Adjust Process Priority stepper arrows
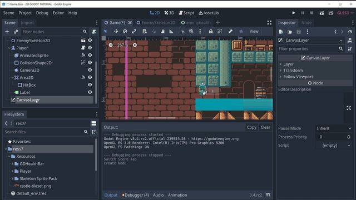The image size is (356, 200). (349, 137)
